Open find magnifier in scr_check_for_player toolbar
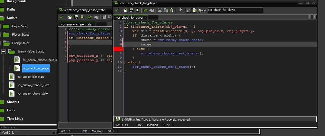 (x=180, y=10)
